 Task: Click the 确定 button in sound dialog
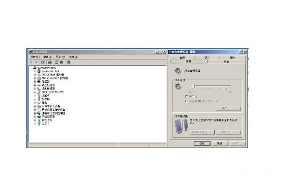[x=202, y=143]
